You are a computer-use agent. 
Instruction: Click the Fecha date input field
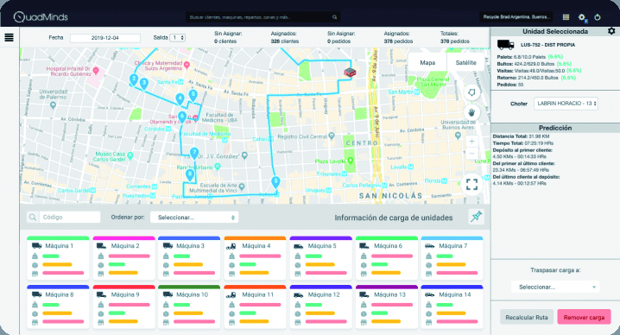coord(105,38)
